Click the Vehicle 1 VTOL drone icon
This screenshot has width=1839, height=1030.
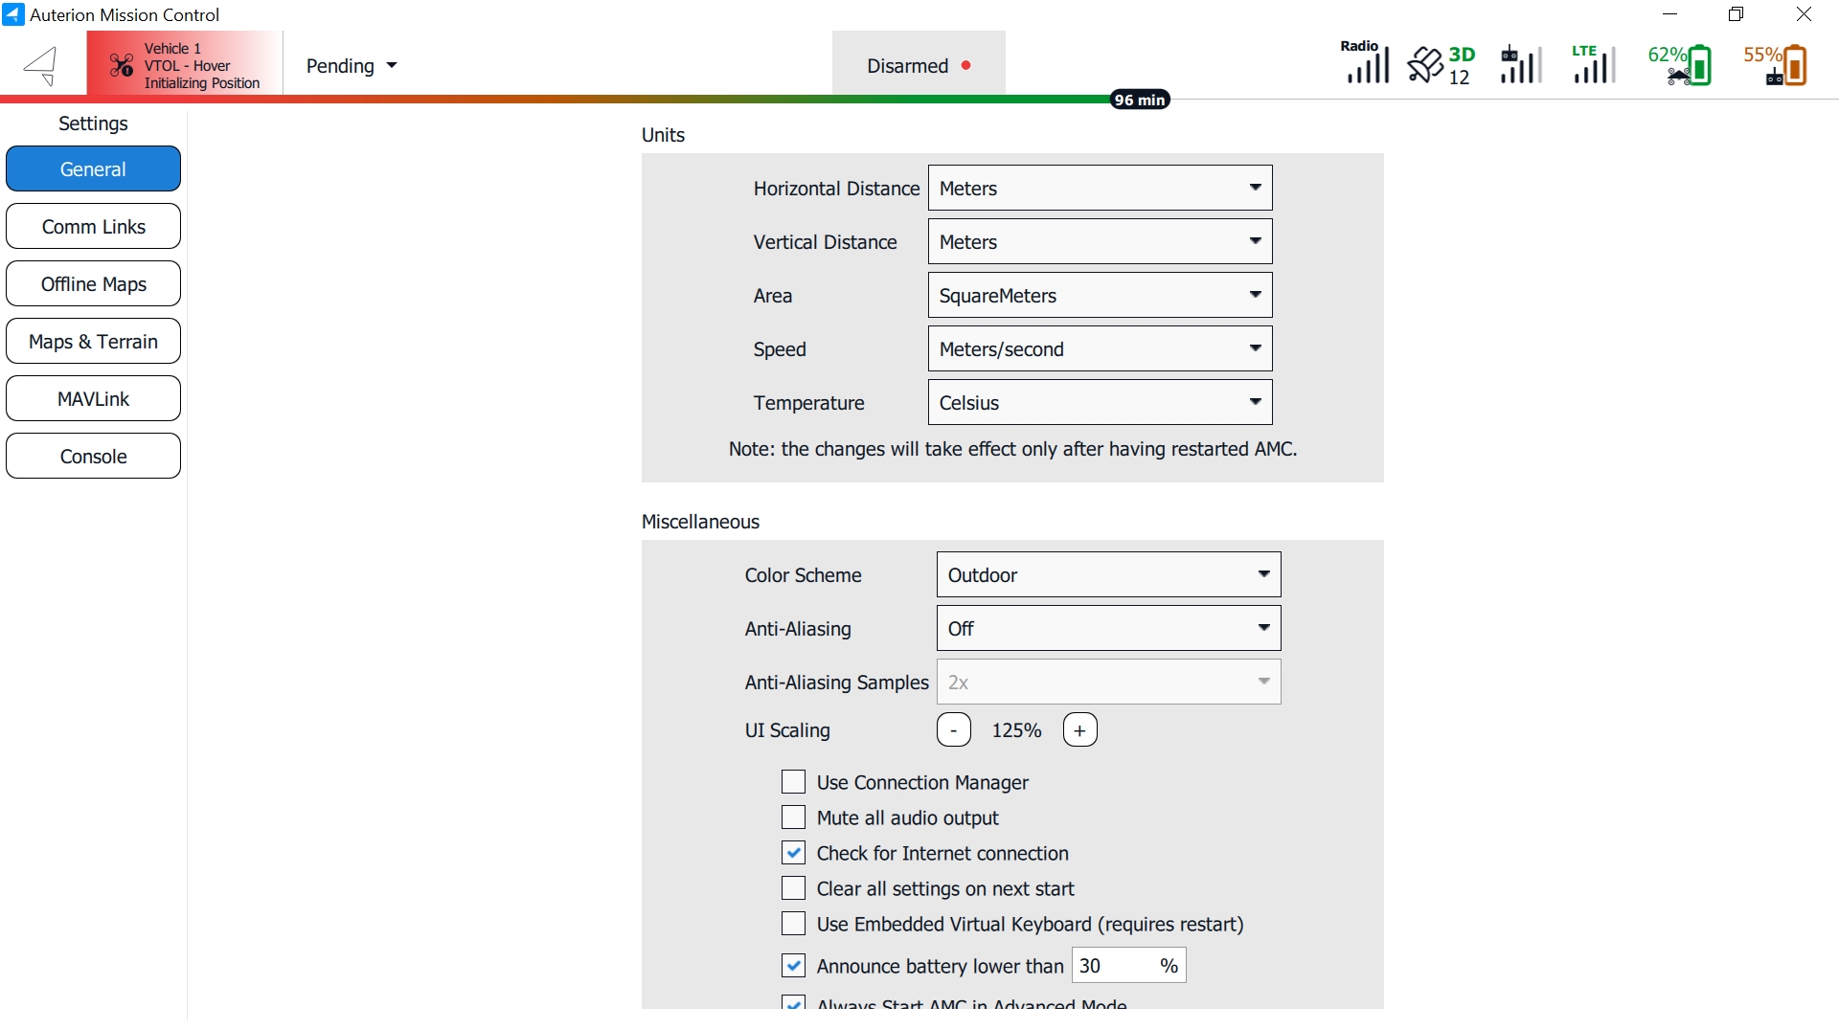click(x=122, y=65)
